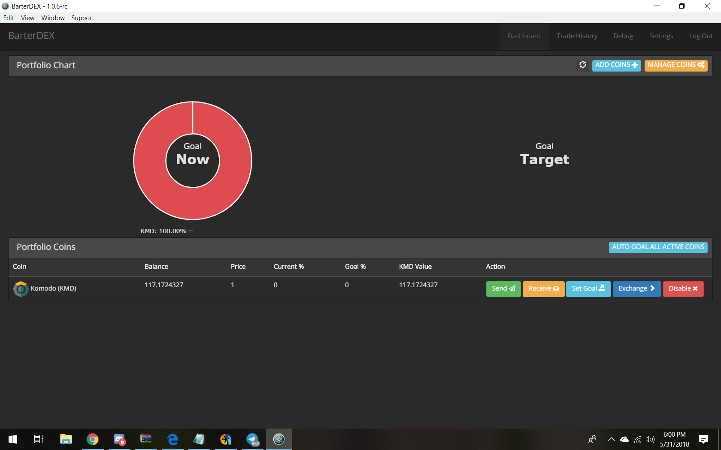Viewport: 721px width, 450px height.
Task: Click the ADD COINS button
Action: coord(616,65)
